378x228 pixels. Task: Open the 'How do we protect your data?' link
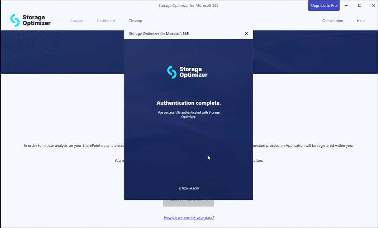tap(189, 218)
